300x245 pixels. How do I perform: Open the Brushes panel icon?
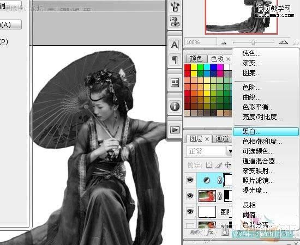(x=175, y=7)
